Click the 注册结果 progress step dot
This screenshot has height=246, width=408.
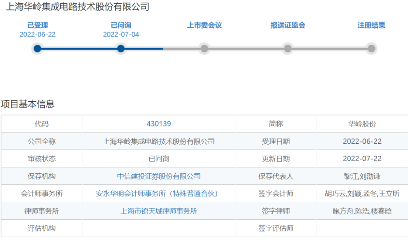372,49
